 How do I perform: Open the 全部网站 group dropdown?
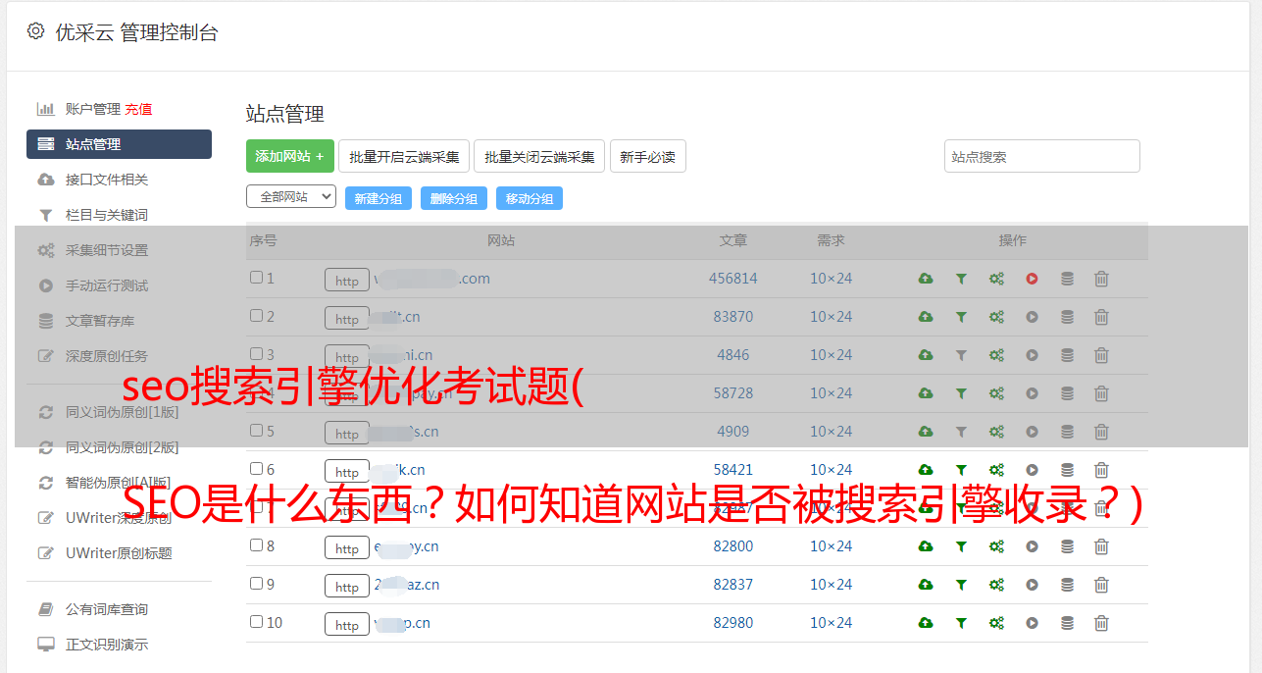(x=291, y=197)
